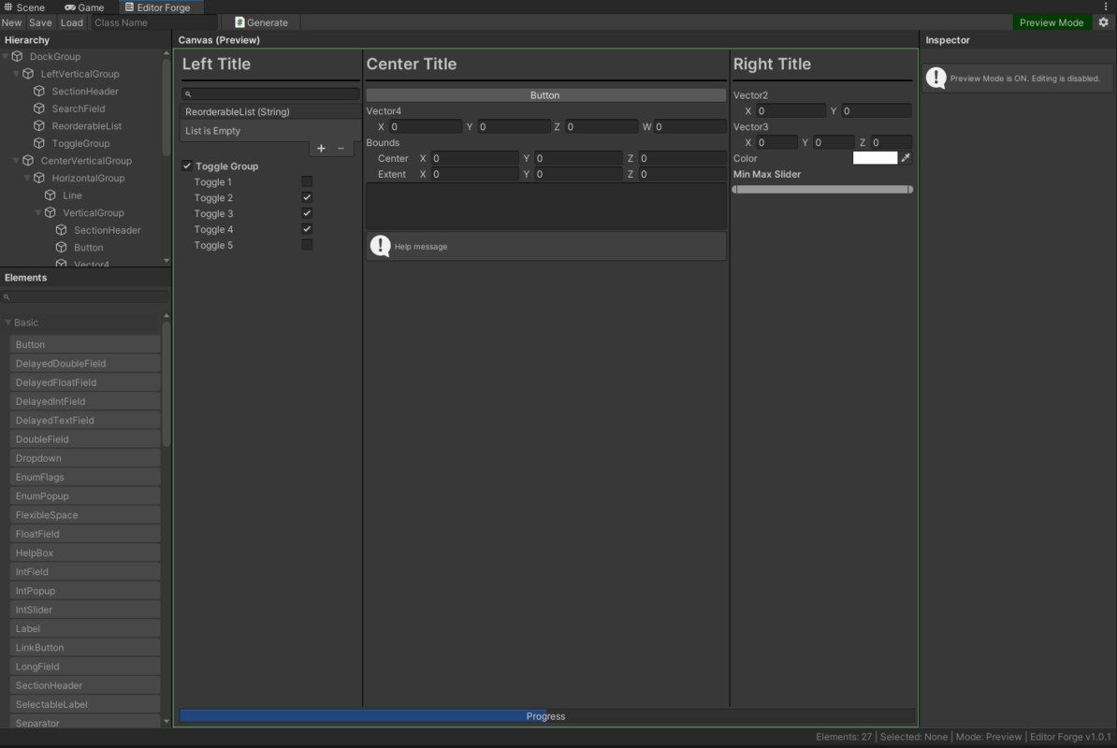Switch to the Scene tab

point(23,7)
